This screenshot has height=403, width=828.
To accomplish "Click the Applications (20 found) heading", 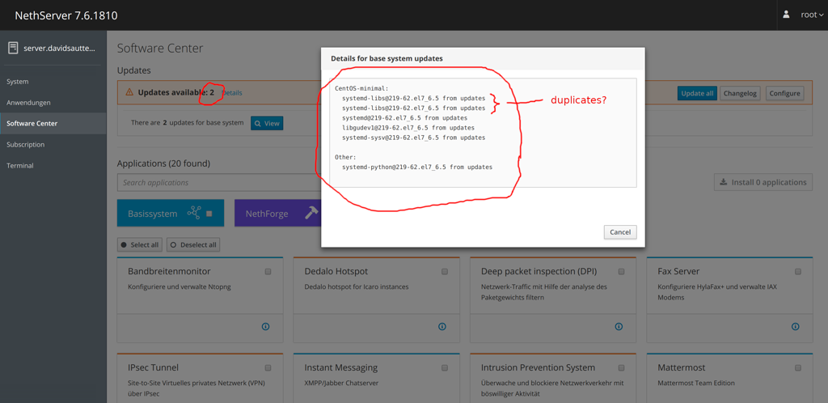I will coord(163,163).
